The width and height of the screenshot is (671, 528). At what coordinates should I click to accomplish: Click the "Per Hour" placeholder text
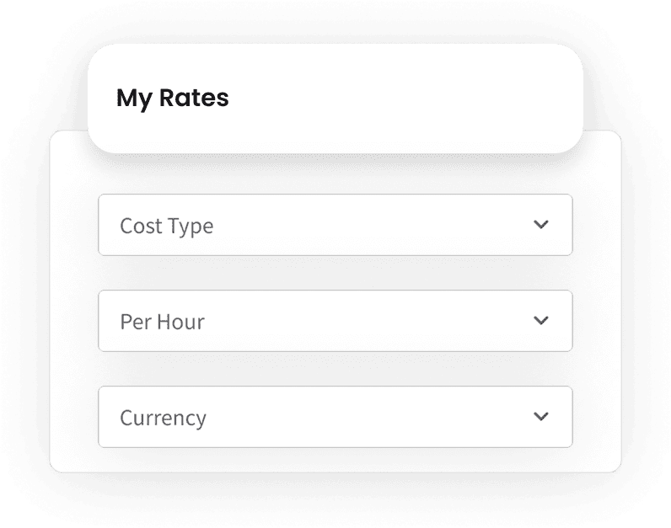point(162,322)
